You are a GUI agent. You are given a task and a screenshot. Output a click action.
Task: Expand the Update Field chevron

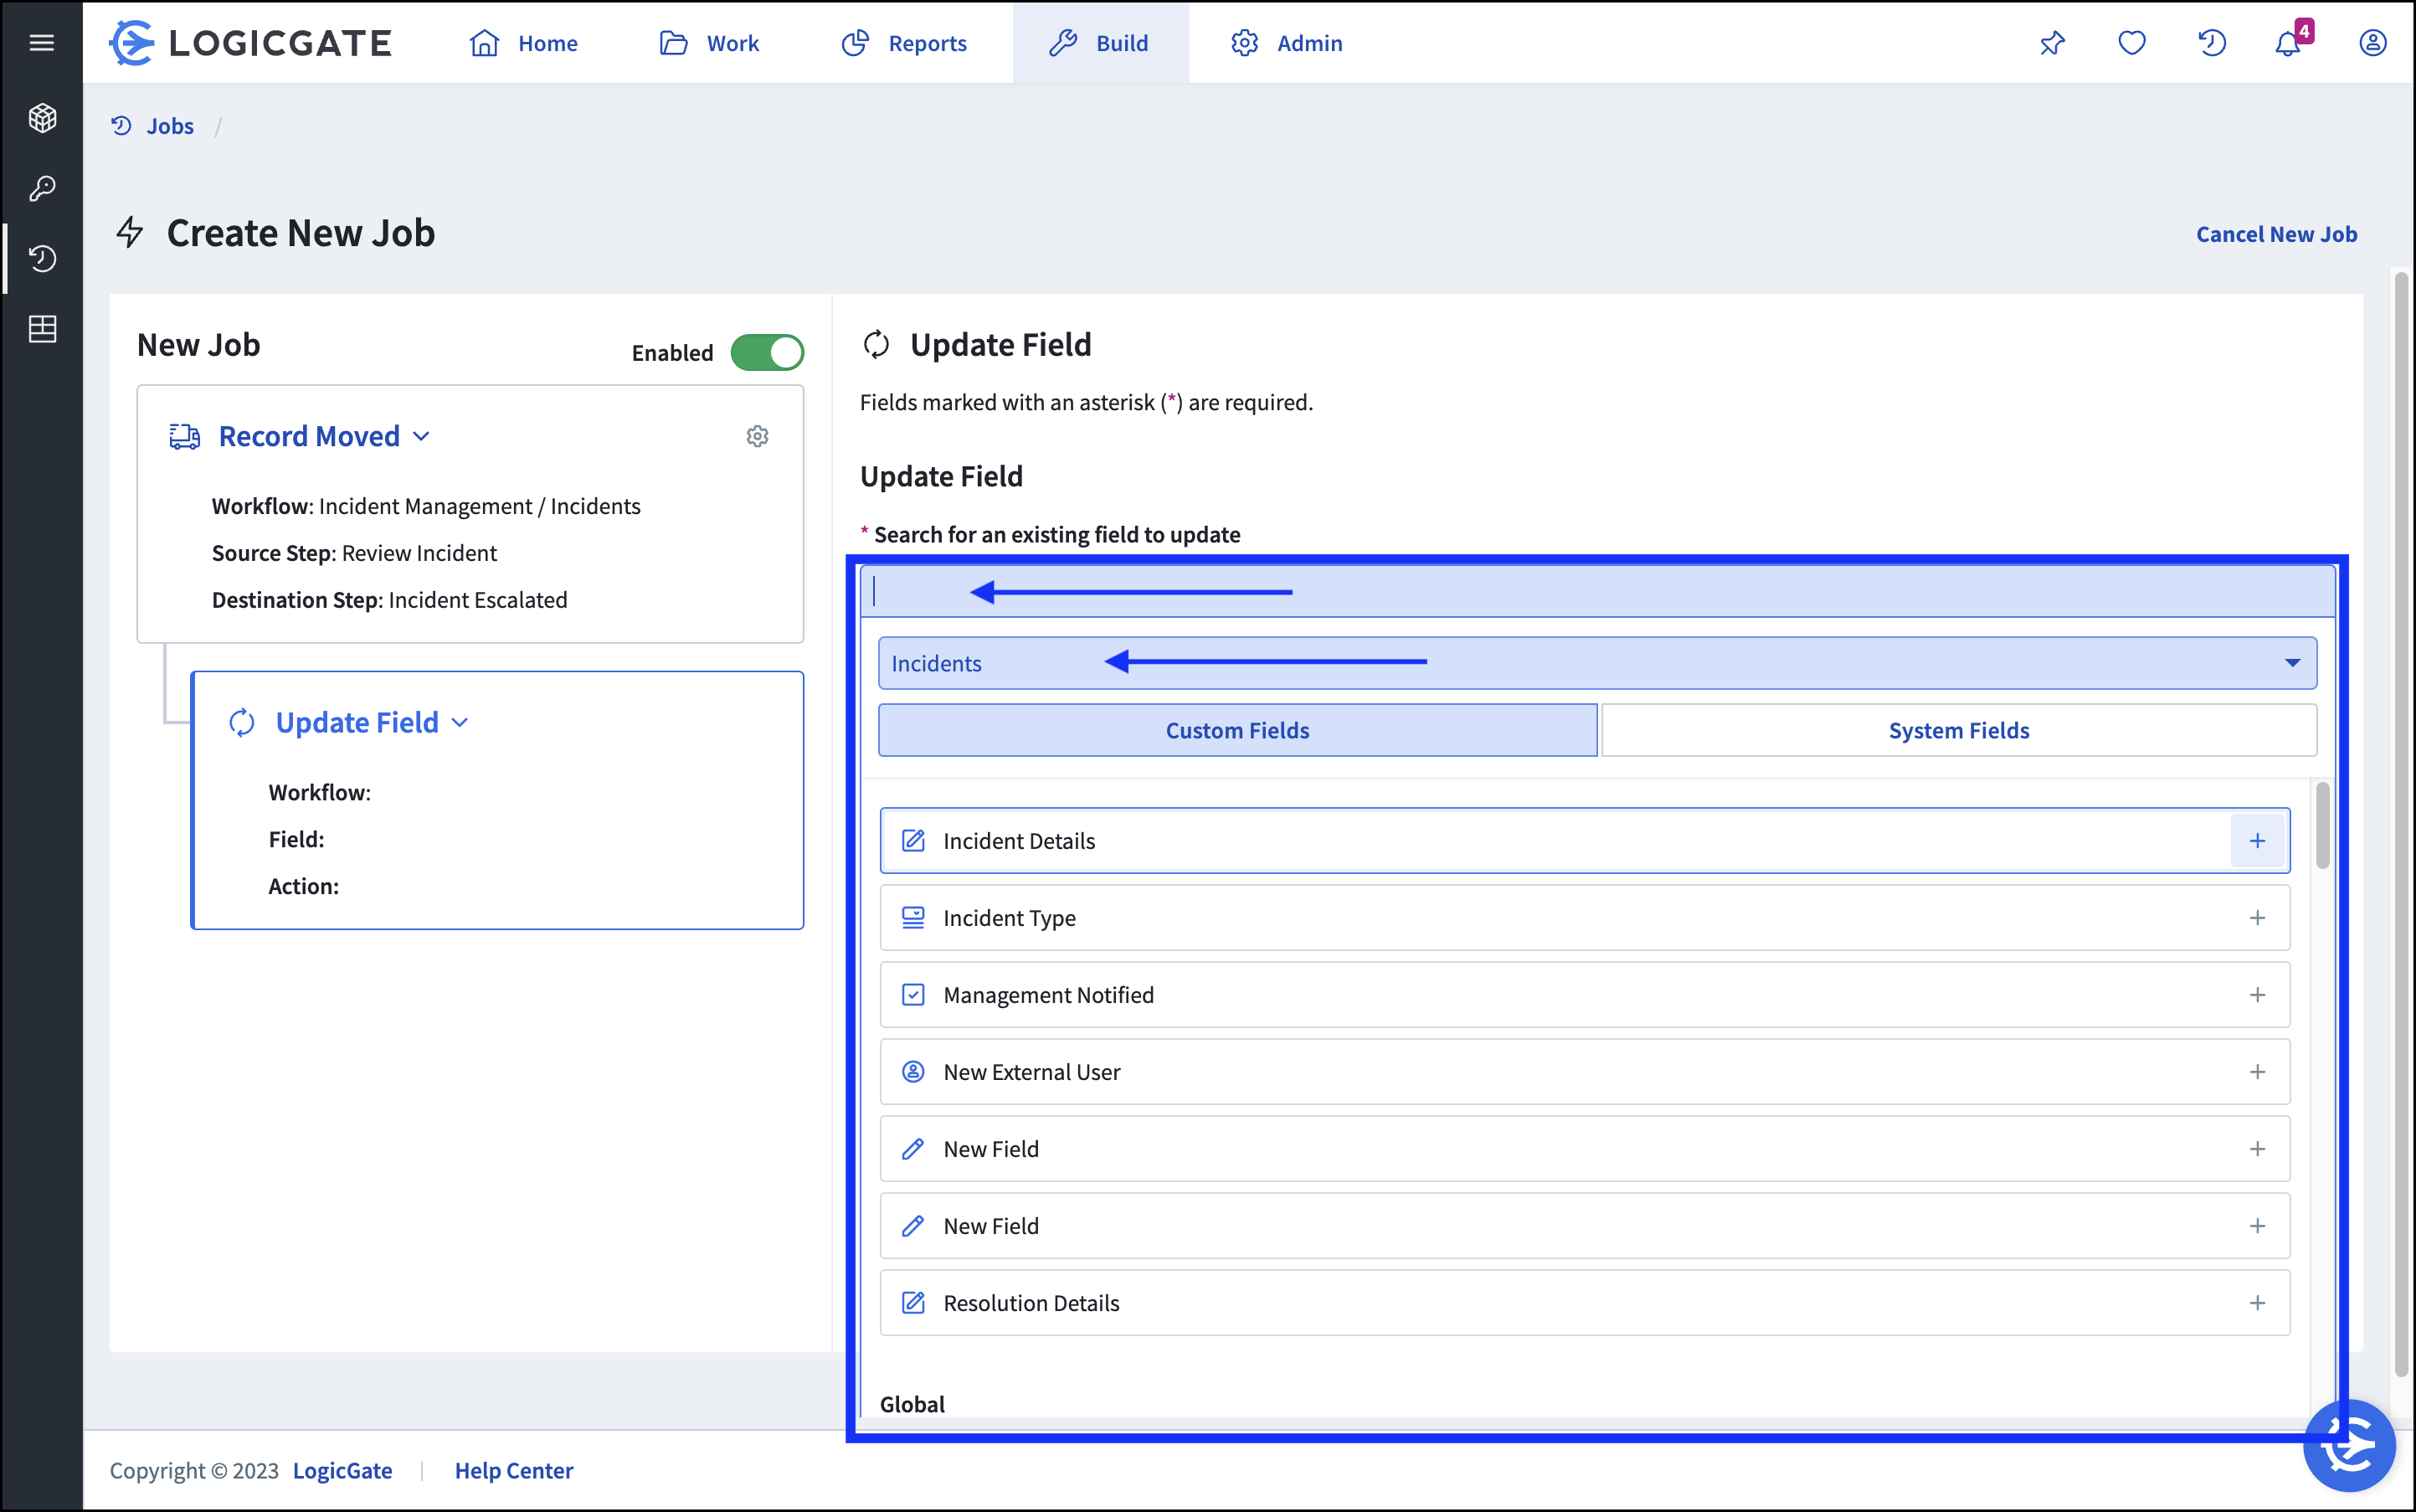(x=460, y=723)
